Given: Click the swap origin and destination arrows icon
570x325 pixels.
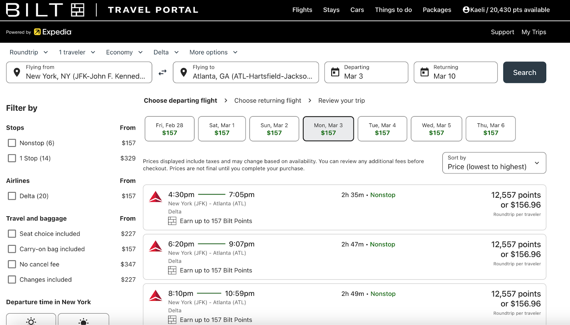Looking at the screenshot, I should [162, 73].
